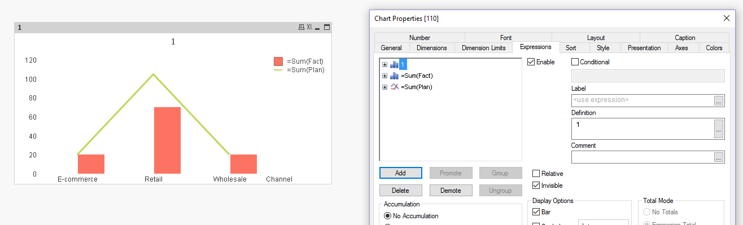Click the Add expression button
Viewport: 743px width, 225px height.
400,173
